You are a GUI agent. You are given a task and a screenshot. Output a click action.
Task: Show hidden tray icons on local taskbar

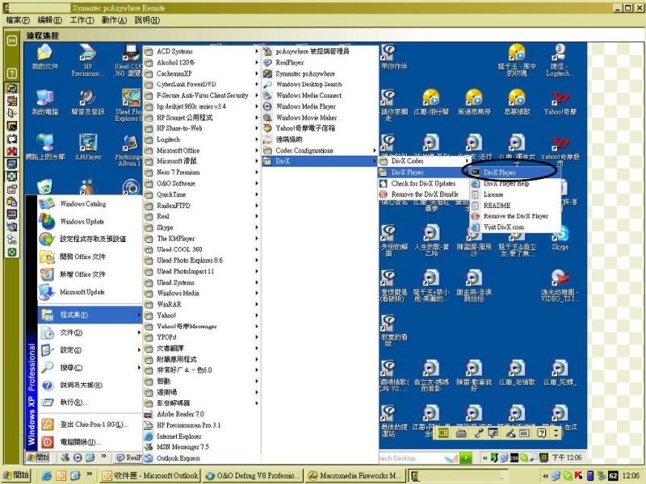pos(546,476)
